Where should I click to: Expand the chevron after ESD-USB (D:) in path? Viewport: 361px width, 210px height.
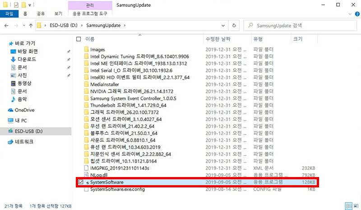coord(82,25)
